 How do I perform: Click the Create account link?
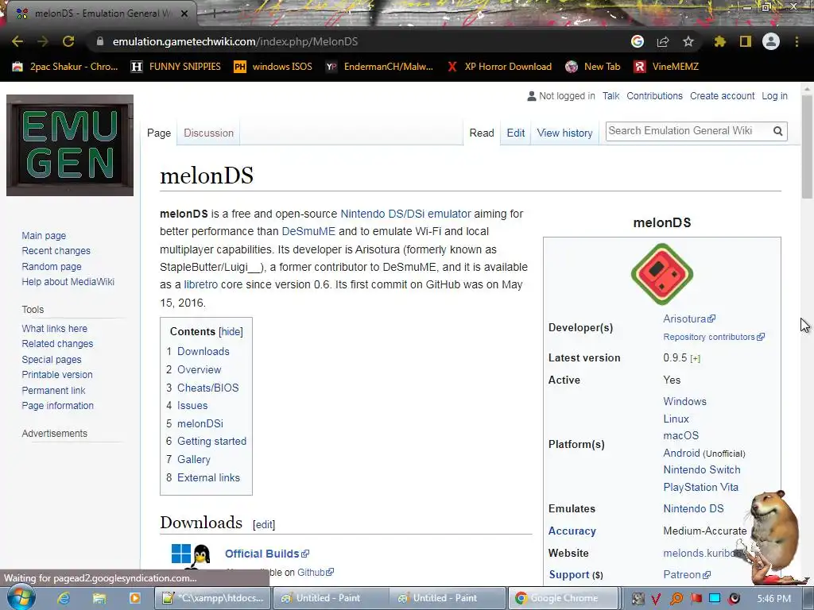pyautogui.click(x=722, y=96)
